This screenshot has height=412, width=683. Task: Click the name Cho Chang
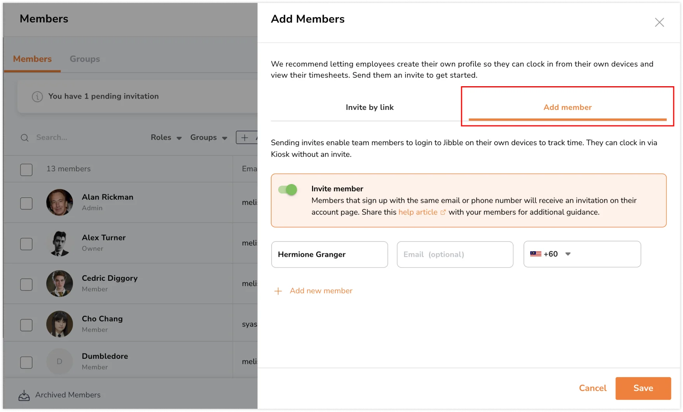[x=102, y=319]
